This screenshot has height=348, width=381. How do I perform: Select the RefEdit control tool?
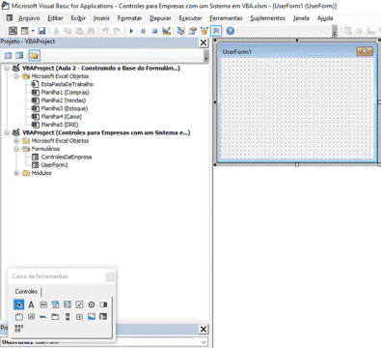point(103,317)
